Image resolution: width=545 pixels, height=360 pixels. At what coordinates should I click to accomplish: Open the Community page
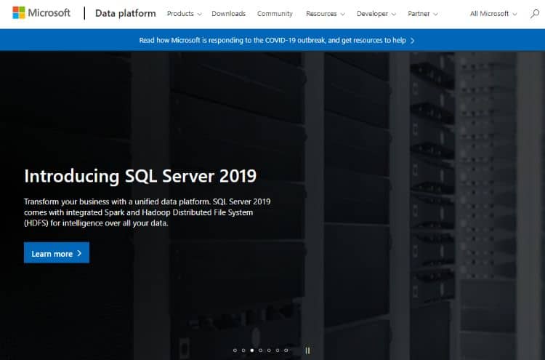(x=275, y=14)
